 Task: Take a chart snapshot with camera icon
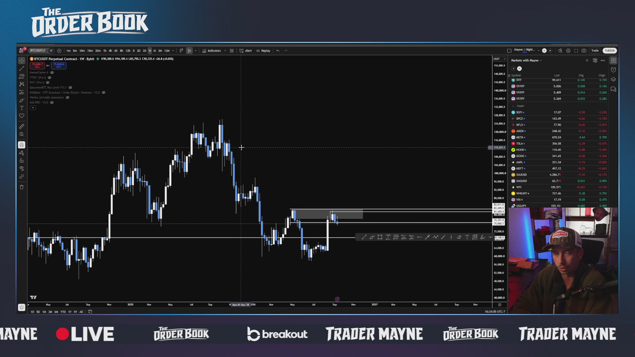tap(584, 51)
